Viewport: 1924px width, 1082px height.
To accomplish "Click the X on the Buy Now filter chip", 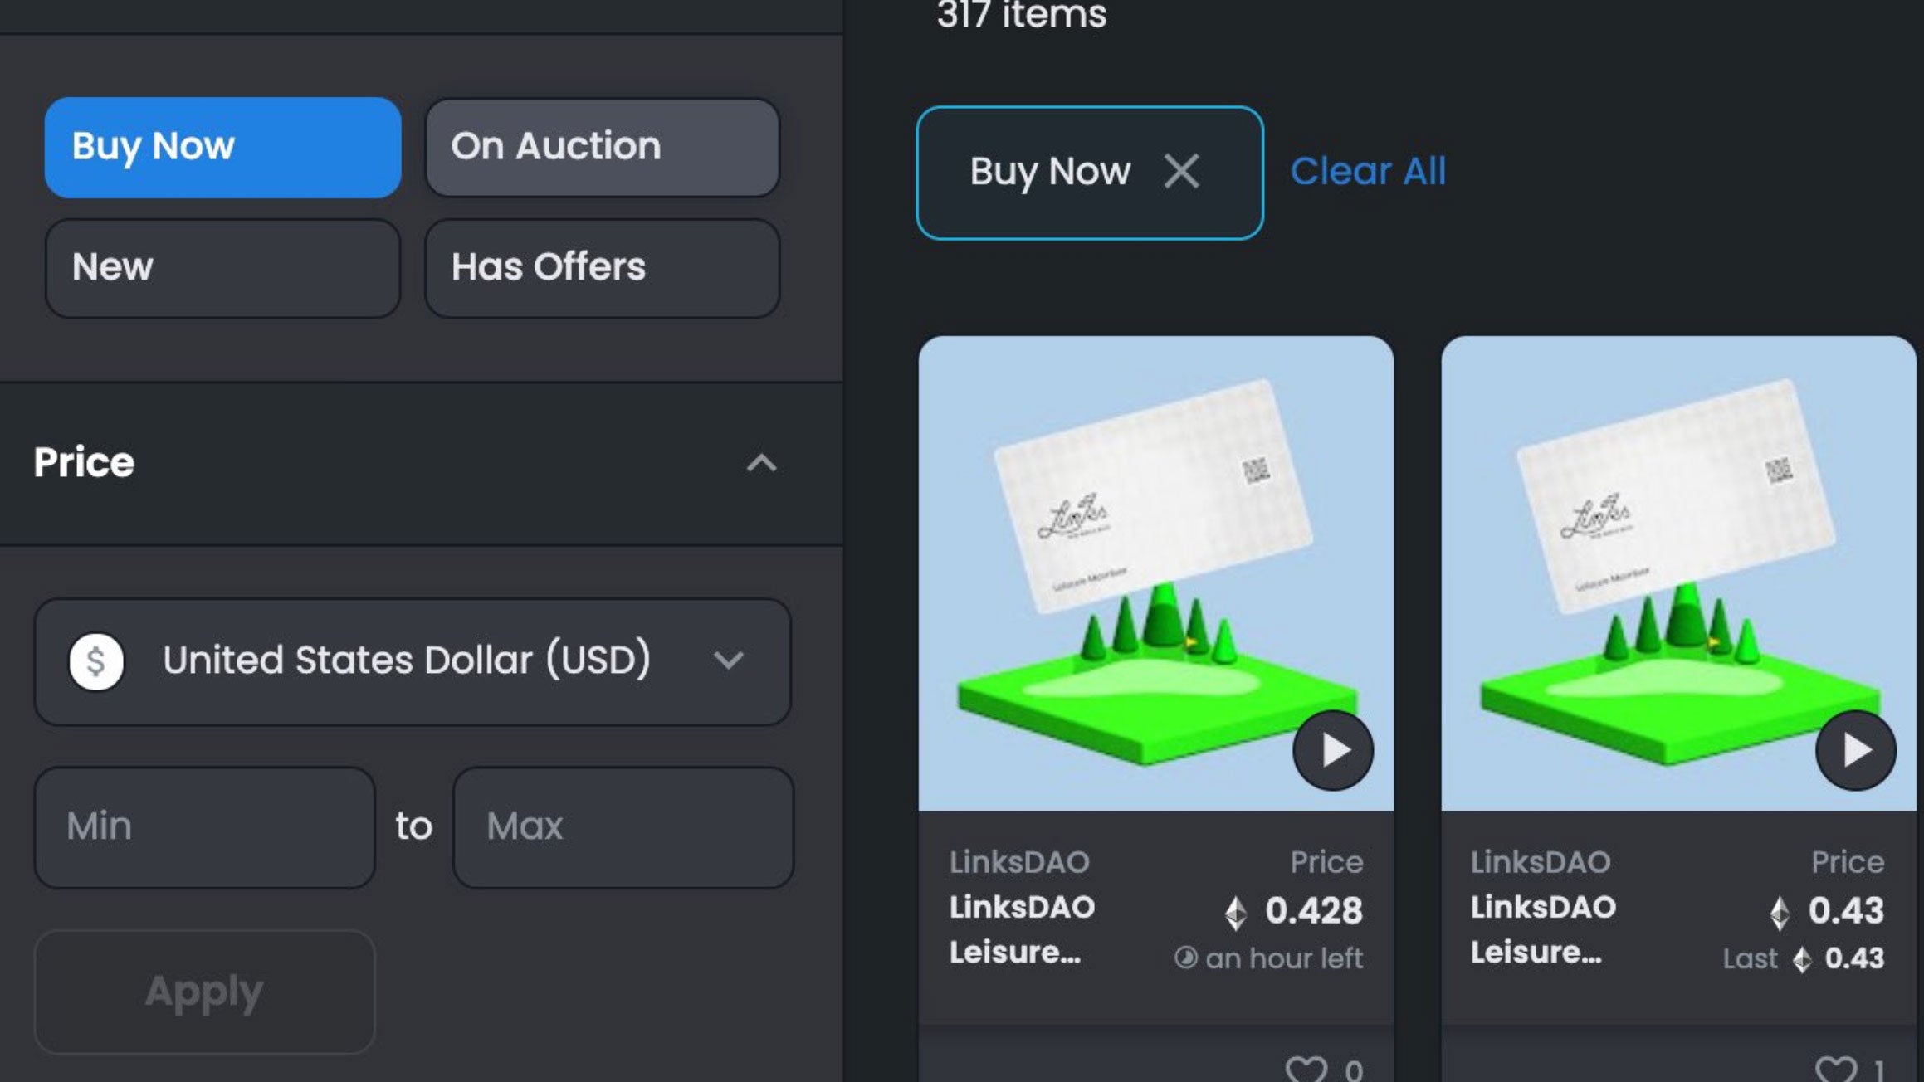I will (x=1183, y=172).
